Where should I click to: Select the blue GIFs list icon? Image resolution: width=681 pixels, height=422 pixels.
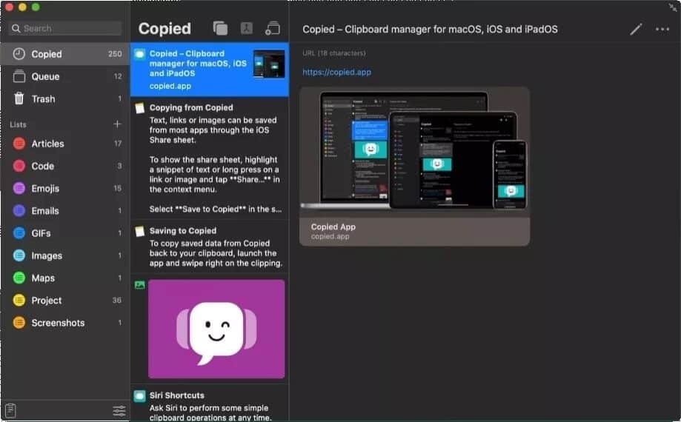[x=19, y=233]
